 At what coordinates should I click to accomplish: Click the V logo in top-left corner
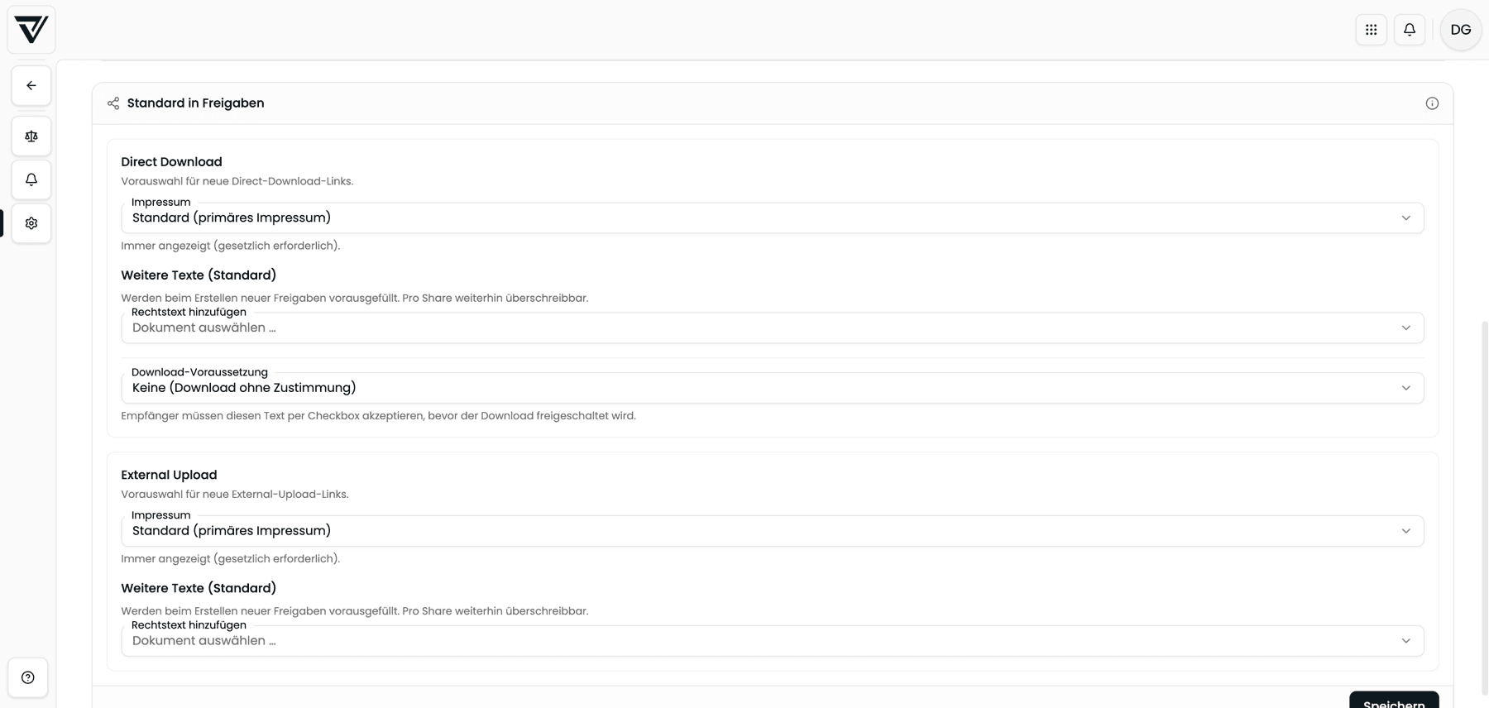(x=31, y=30)
